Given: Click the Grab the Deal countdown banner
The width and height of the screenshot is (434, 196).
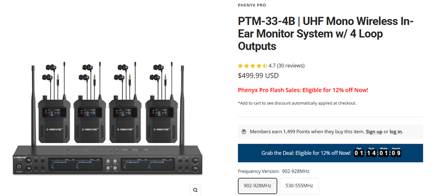Looking at the screenshot, I should [x=330, y=153].
